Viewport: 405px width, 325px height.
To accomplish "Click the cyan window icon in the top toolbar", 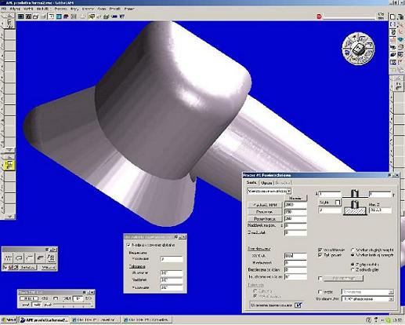I will click(x=59, y=16).
